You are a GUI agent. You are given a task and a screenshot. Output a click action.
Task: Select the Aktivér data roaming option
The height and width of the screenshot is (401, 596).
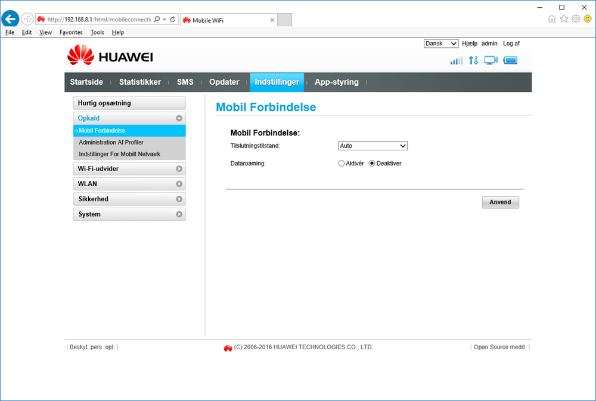pyautogui.click(x=342, y=164)
